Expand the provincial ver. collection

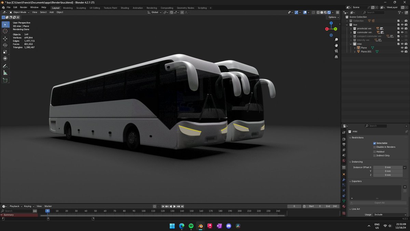(x=351, y=28)
